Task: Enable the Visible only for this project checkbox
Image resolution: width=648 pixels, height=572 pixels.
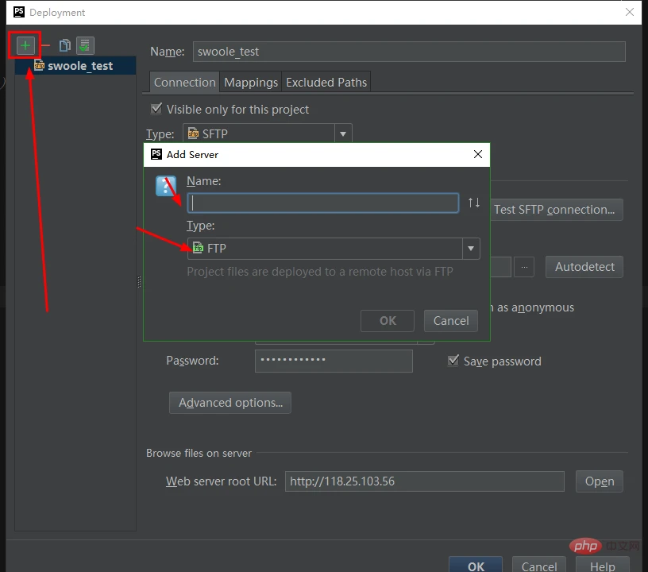Action: pos(156,109)
